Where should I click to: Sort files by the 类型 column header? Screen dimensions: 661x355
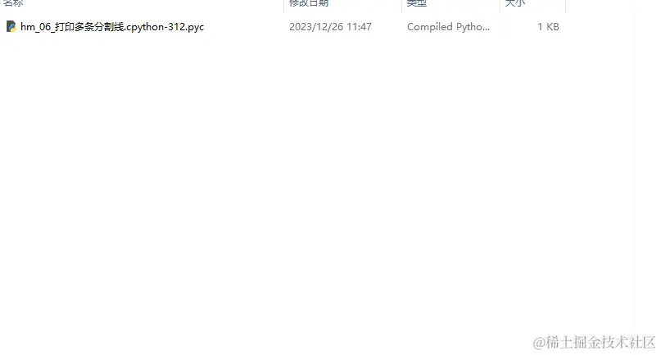coord(416,3)
